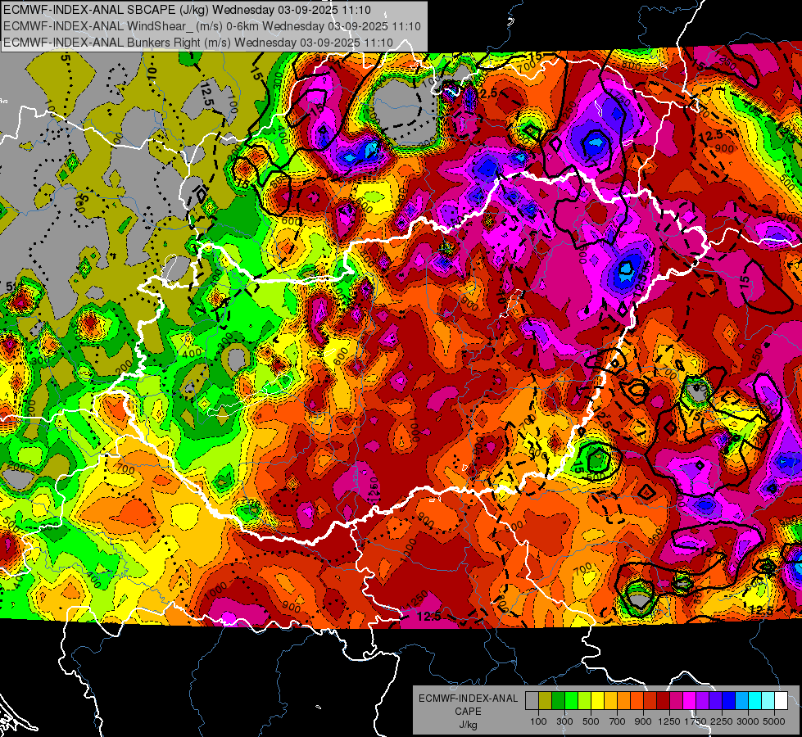Click the 5000 value under the legend
Image resolution: width=802 pixels, height=737 pixels.
(774, 721)
